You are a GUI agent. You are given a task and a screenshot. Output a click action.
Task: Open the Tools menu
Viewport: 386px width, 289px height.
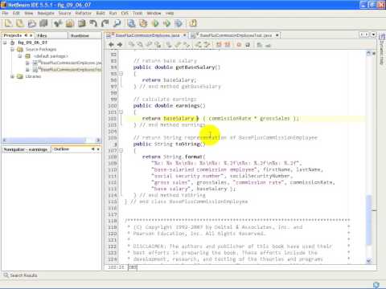tap(138, 13)
